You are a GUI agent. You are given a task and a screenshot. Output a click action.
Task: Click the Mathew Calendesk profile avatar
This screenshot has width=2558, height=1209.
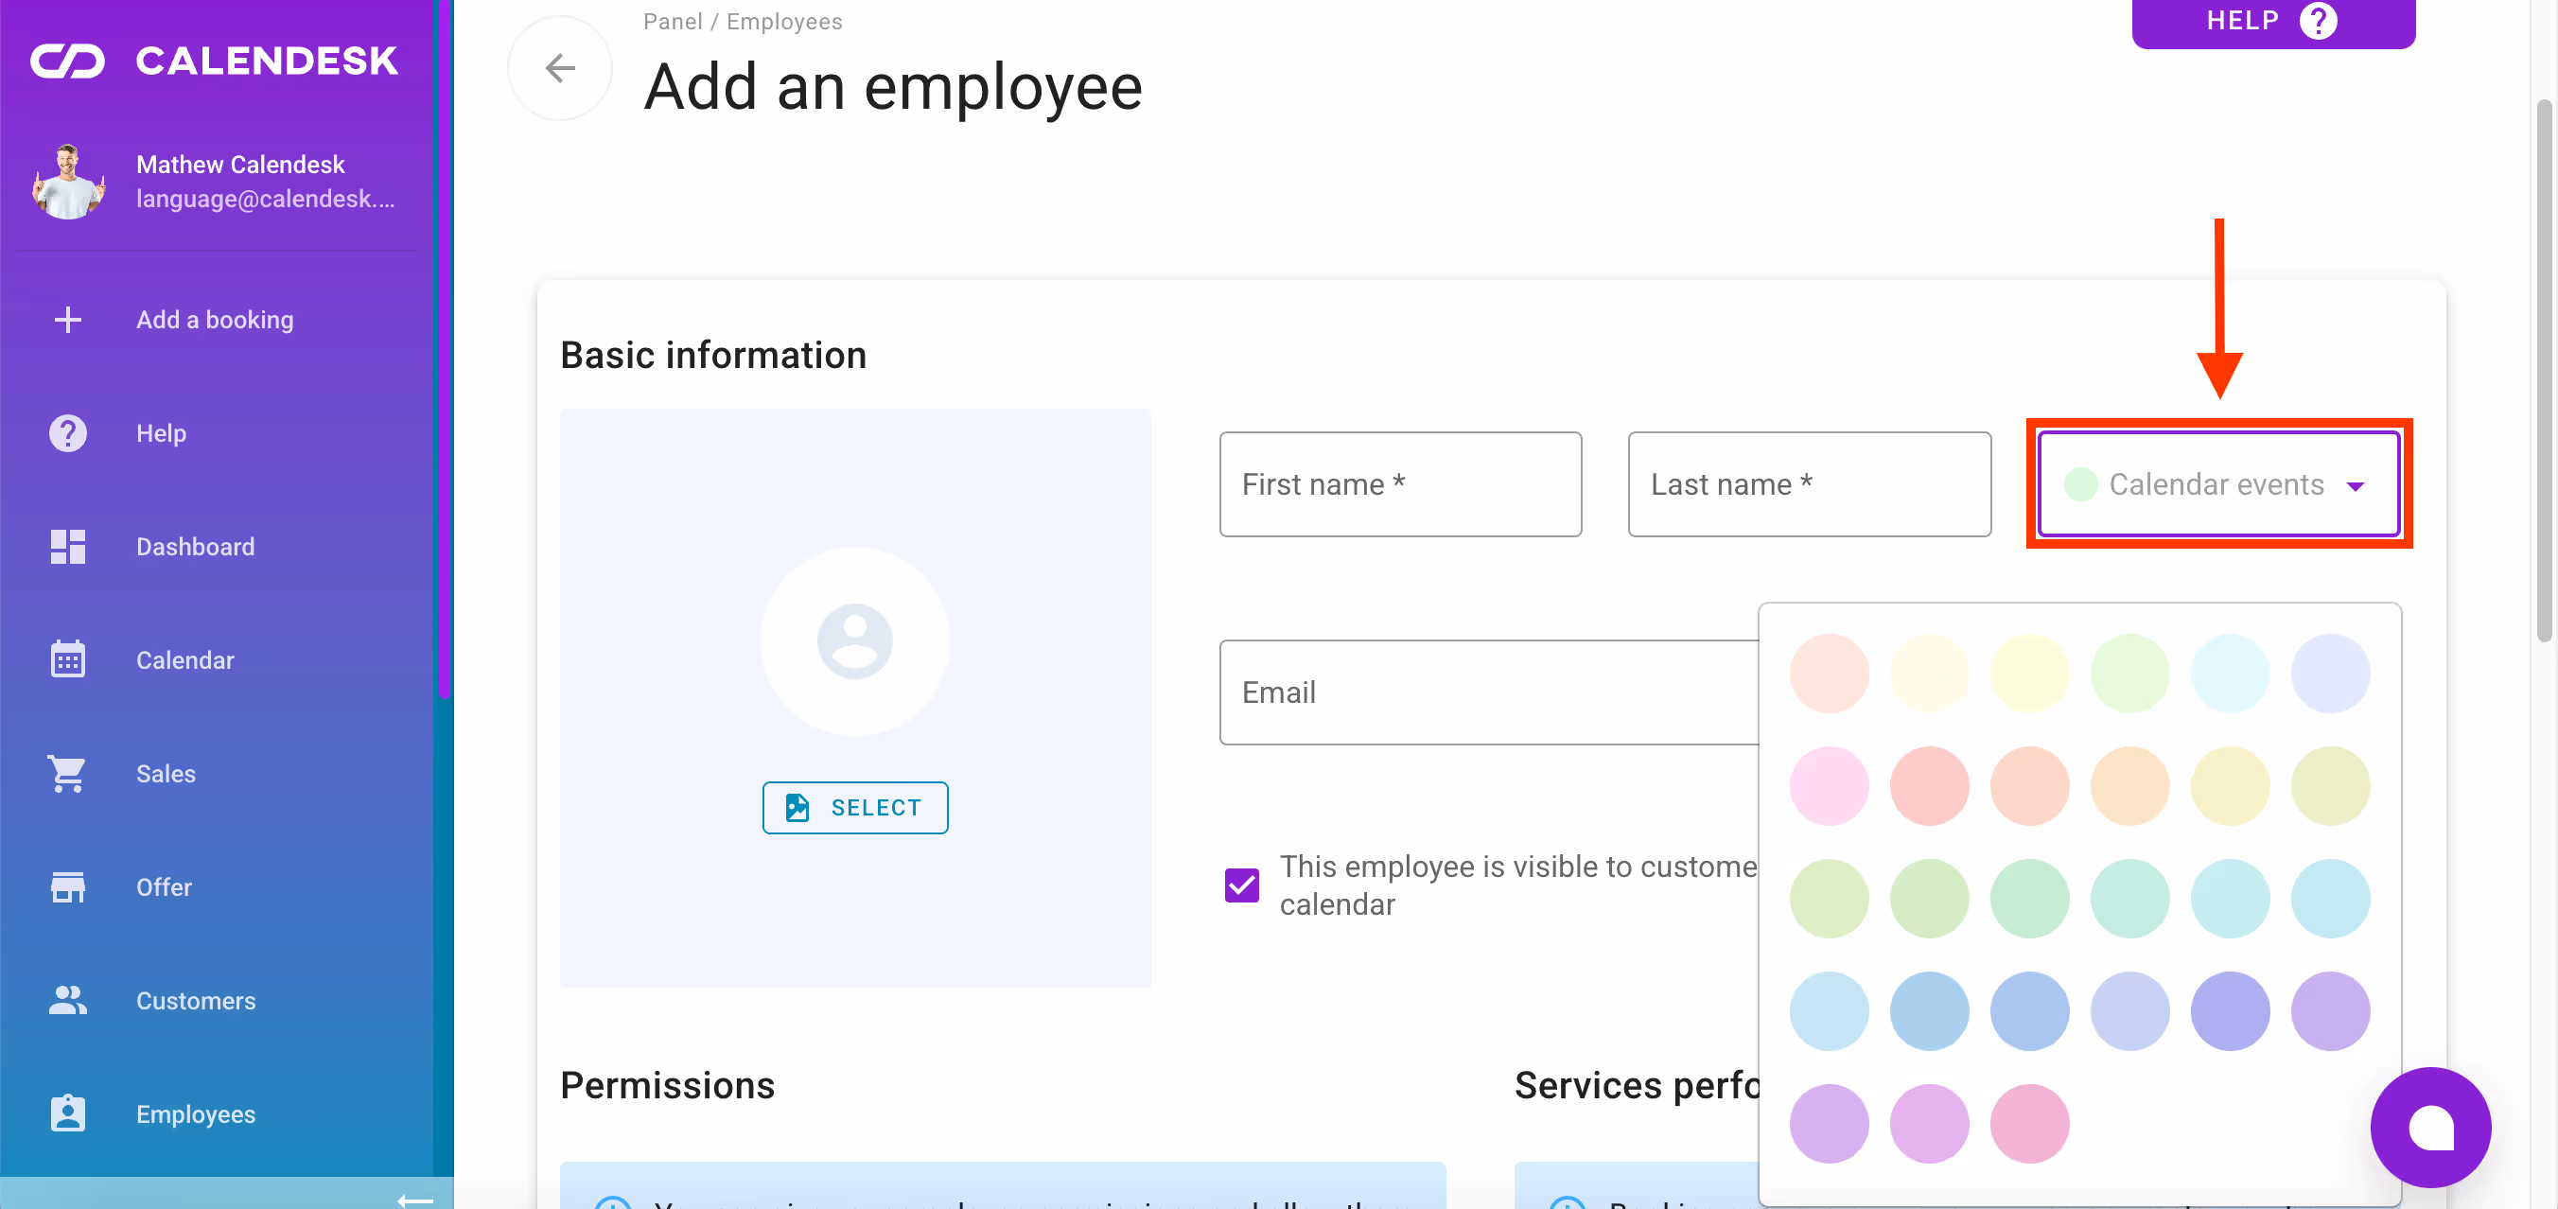click(x=67, y=182)
